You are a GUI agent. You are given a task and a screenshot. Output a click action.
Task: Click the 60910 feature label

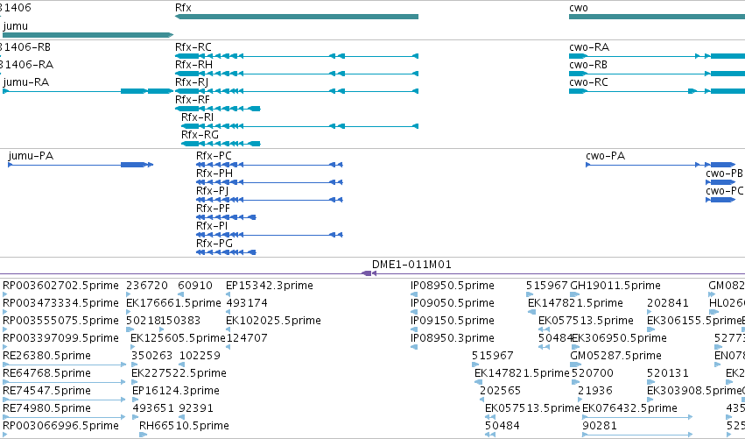[195, 286]
